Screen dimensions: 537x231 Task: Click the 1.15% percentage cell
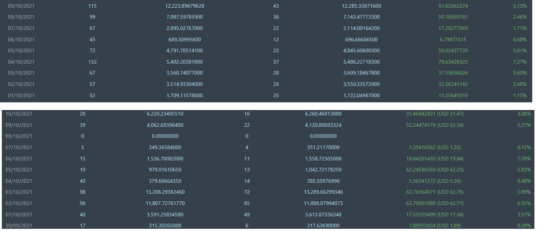click(x=520, y=95)
